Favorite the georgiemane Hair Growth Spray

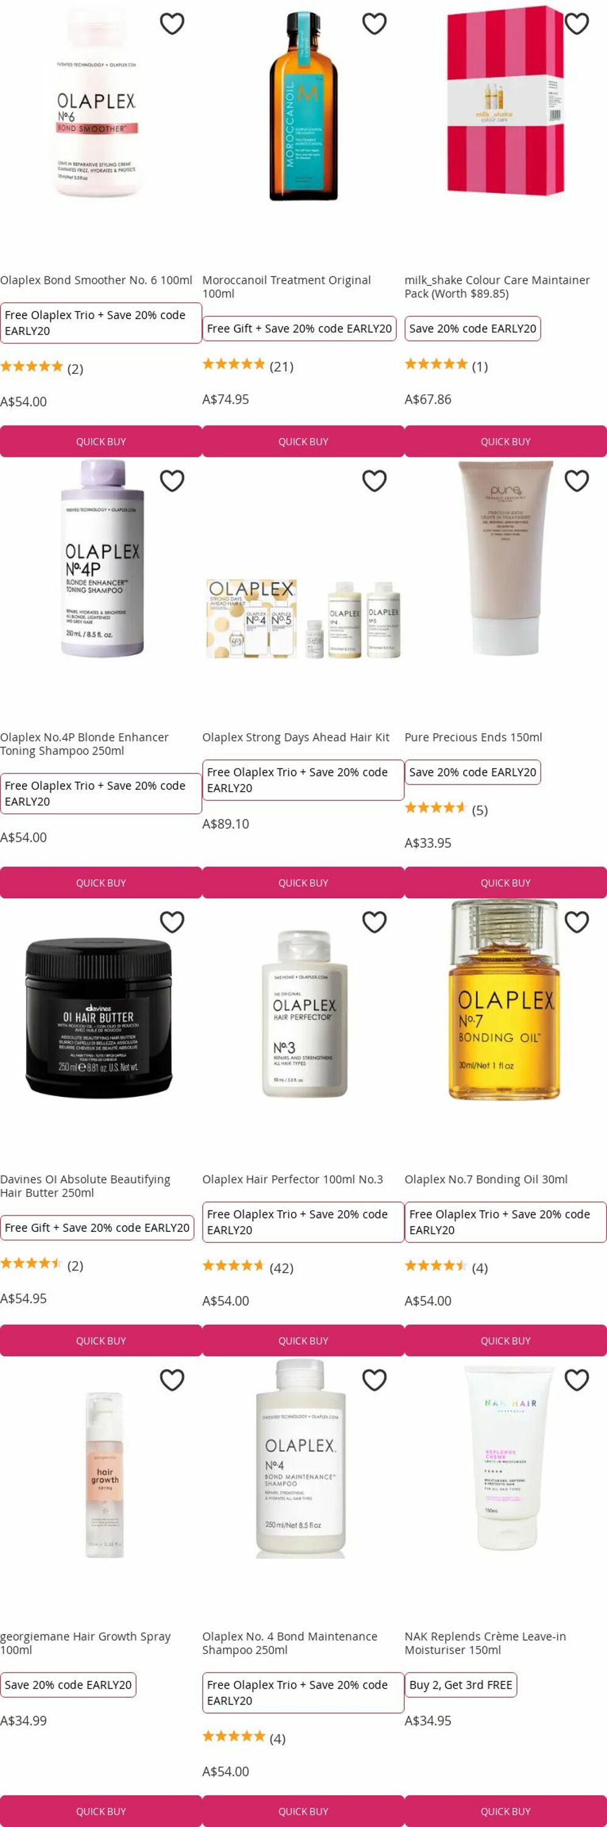[172, 1379]
